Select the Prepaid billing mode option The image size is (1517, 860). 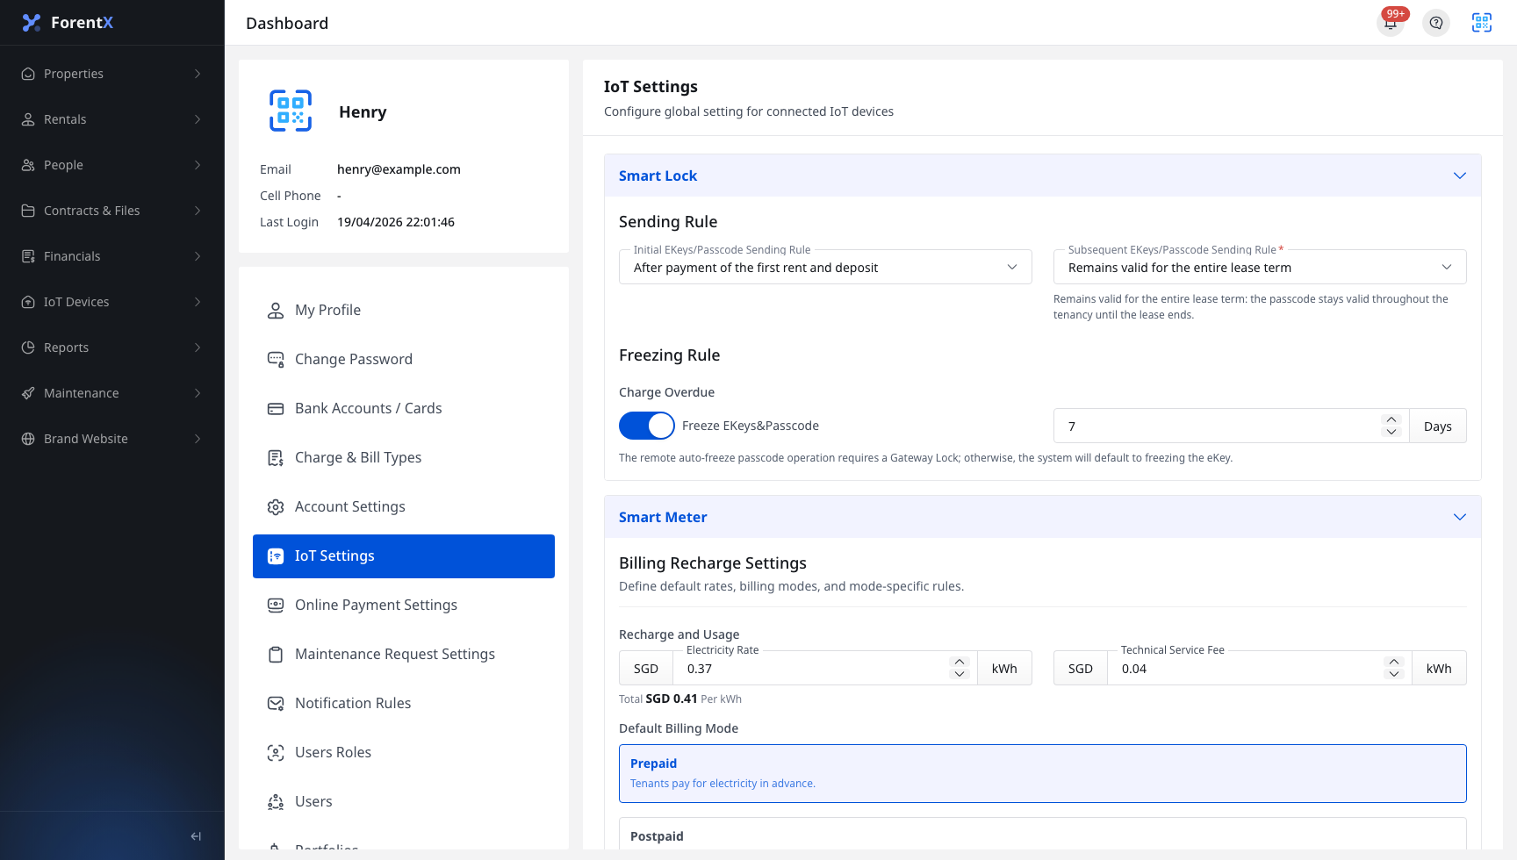[x=1043, y=773]
